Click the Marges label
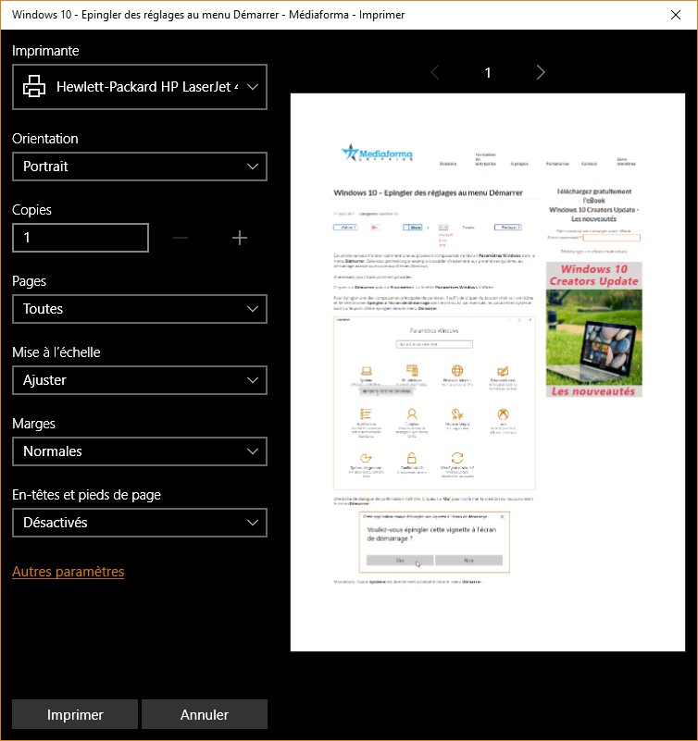Screen dimensions: 698x741 (x=33, y=424)
